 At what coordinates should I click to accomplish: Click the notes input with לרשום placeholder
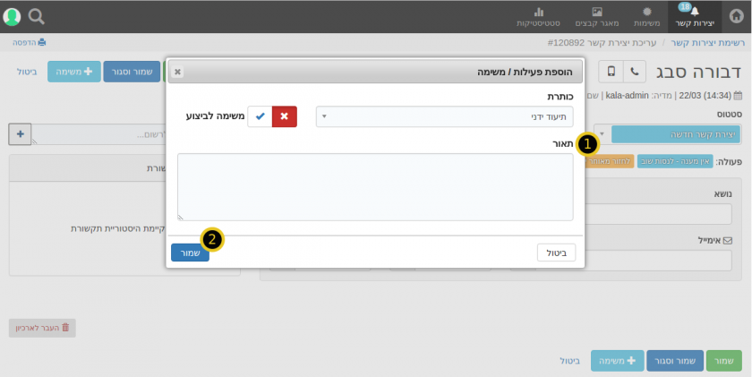pos(98,134)
